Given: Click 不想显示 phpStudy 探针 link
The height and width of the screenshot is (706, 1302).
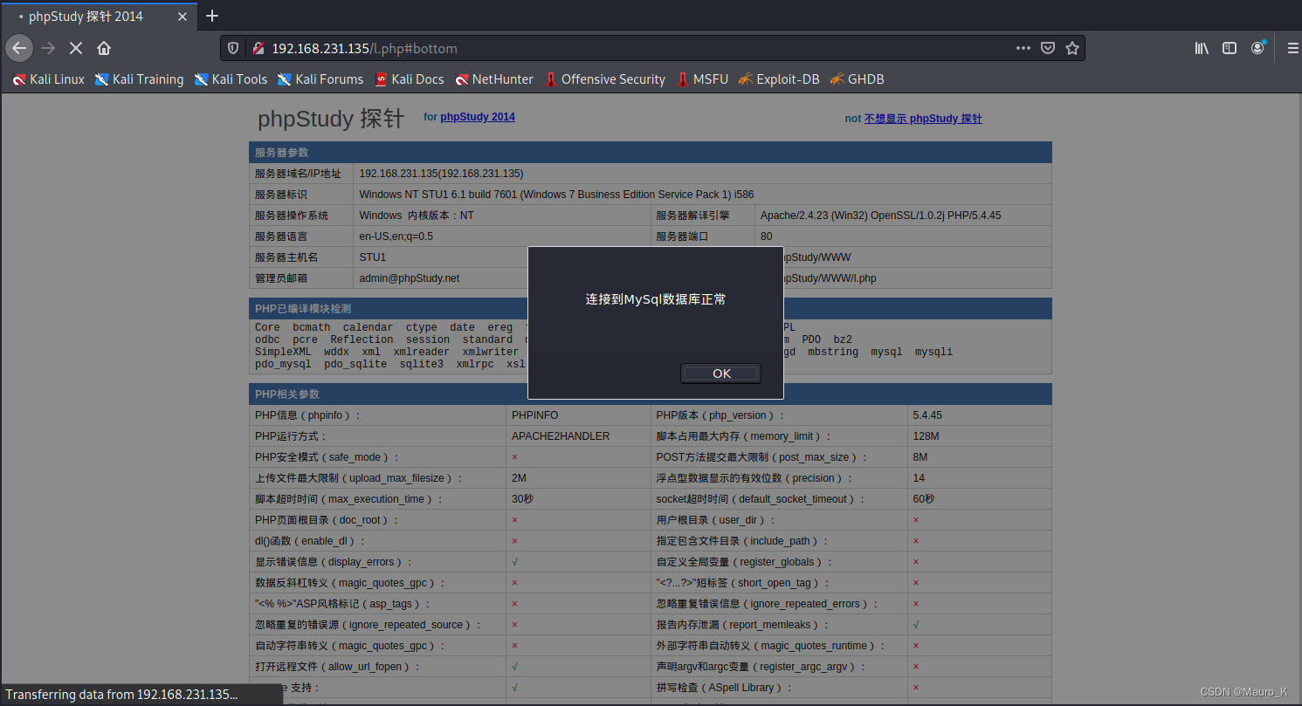Looking at the screenshot, I should [923, 119].
